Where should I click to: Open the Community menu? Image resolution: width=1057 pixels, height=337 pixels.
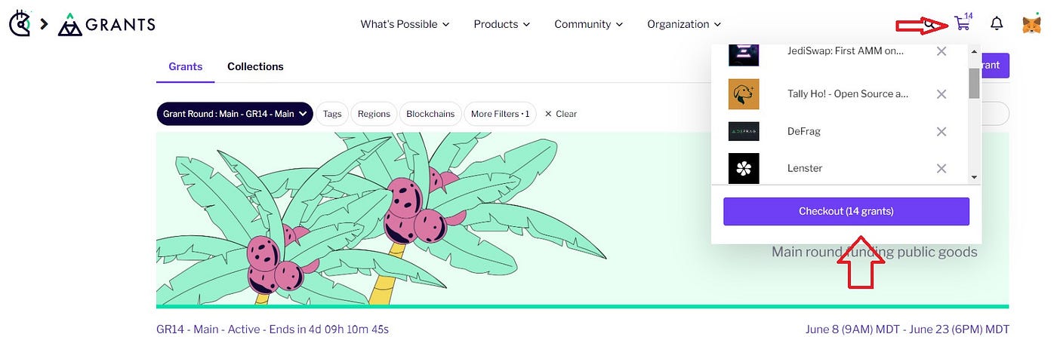[x=589, y=24]
